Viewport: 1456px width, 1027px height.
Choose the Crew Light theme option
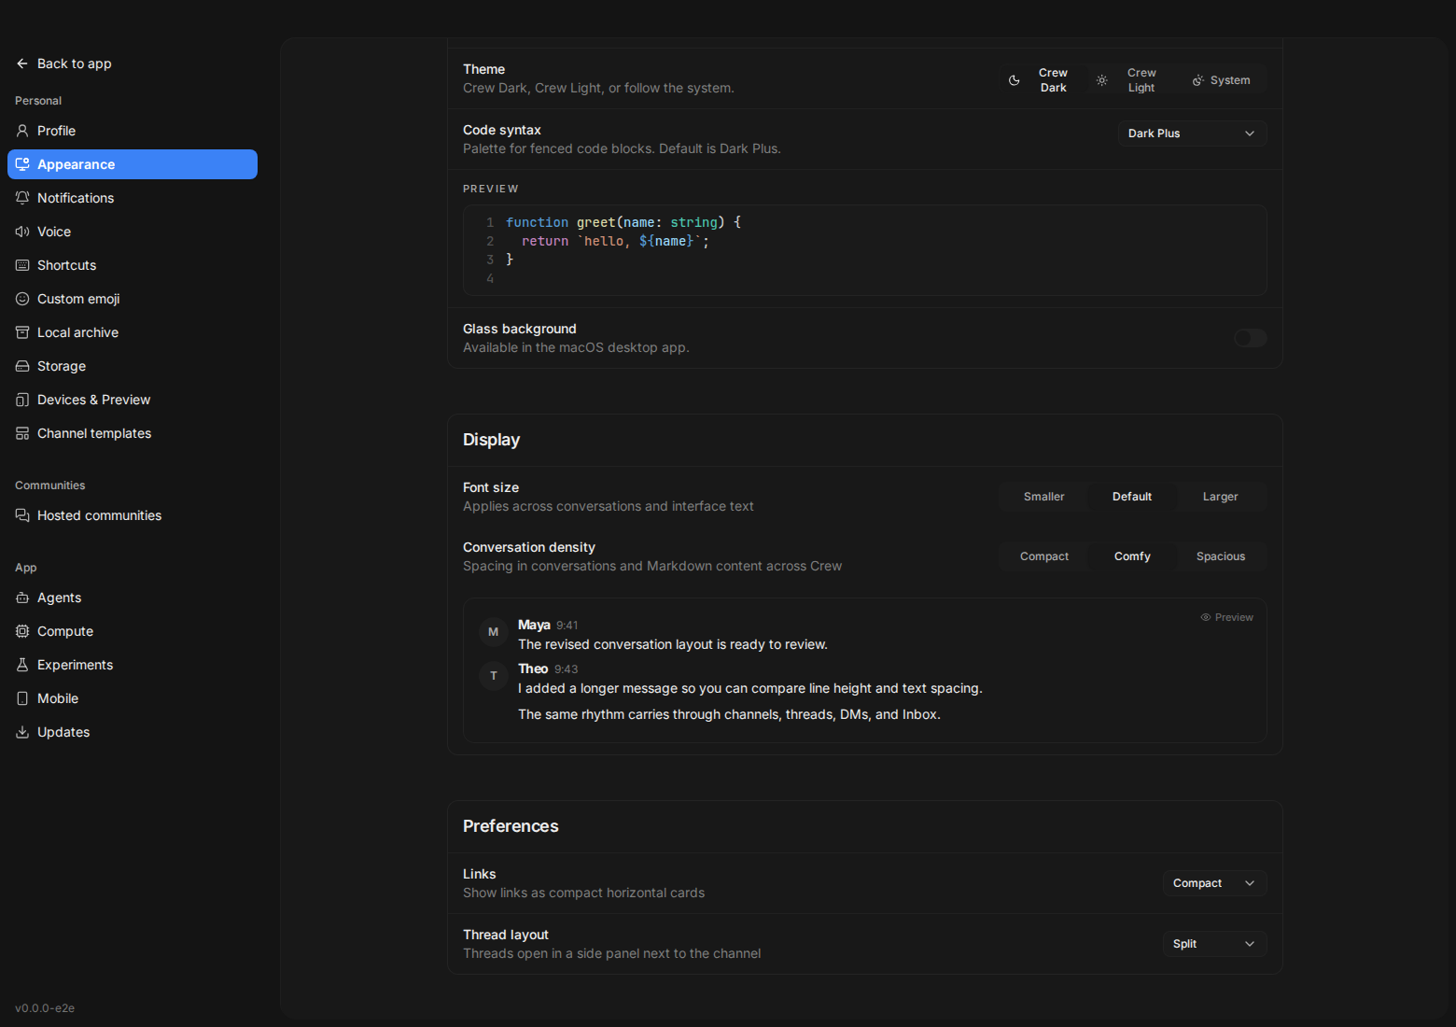pos(1130,80)
